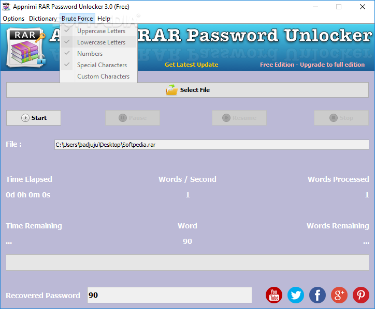Screen dimensions: 375x309
Task: Choose Custom Characters menu entry
Action: (98, 76)
